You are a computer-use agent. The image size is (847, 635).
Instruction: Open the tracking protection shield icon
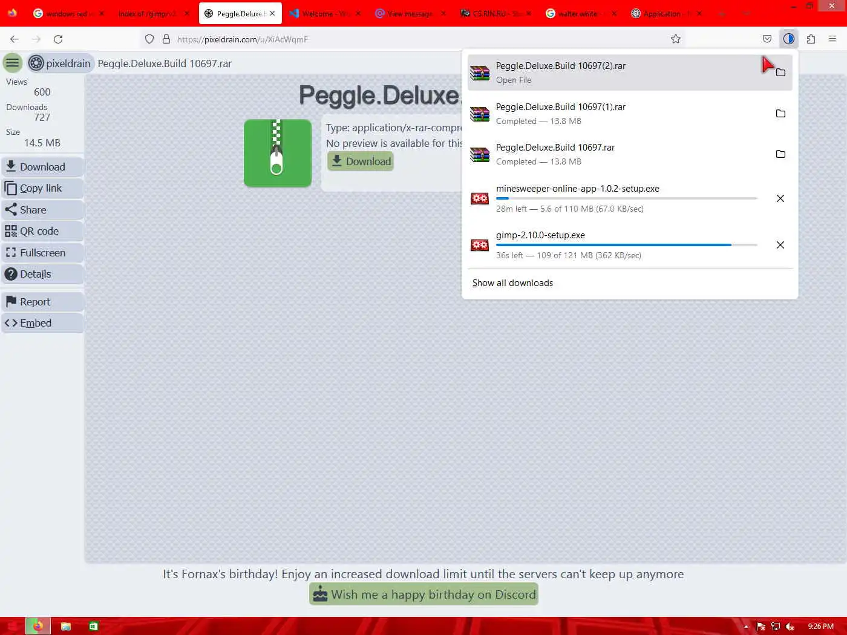[149, 39]
